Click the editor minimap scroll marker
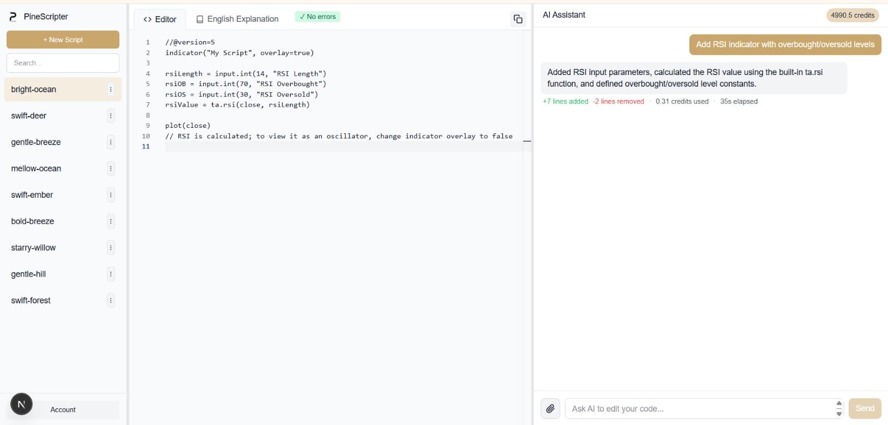 pos(527,141)
